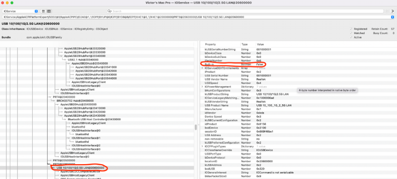Open the search magnifier options menu

(110, 11)
